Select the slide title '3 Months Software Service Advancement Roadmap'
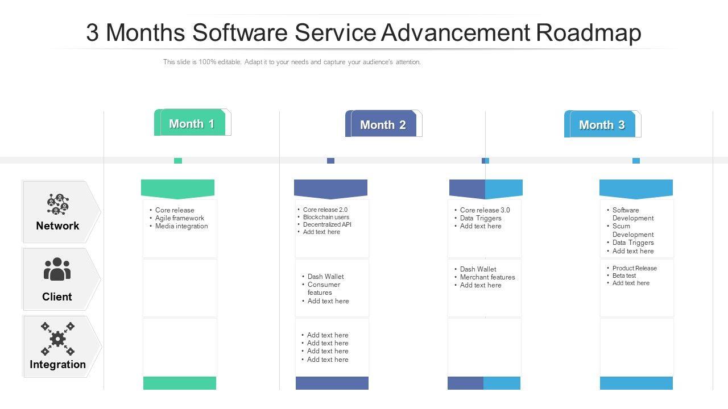This screenshot has height=409, width=728. click(x=364, y=32)
